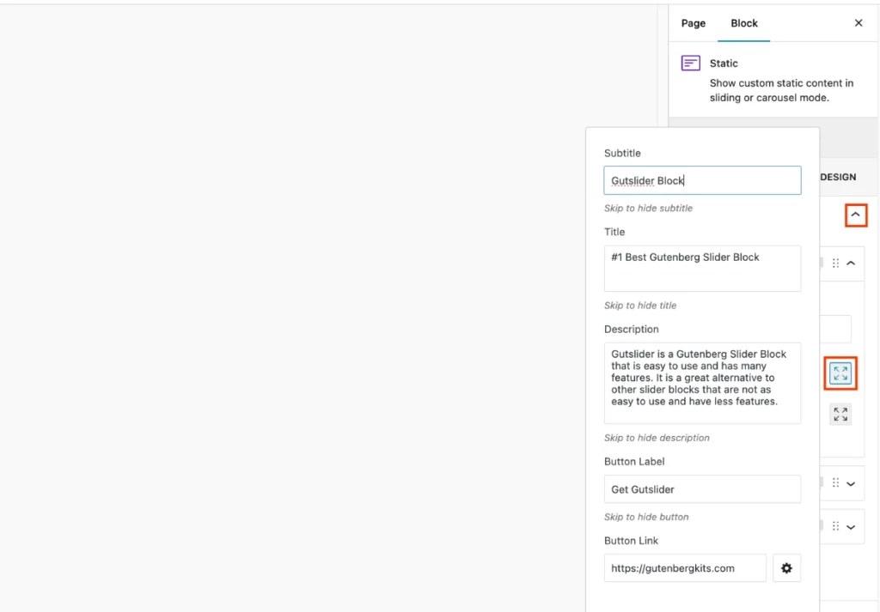Click the 'Button Label' field label

click(x=634, y=461)
